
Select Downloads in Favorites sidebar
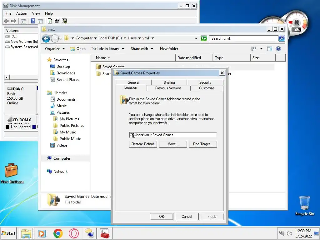[x=66, y=73]
